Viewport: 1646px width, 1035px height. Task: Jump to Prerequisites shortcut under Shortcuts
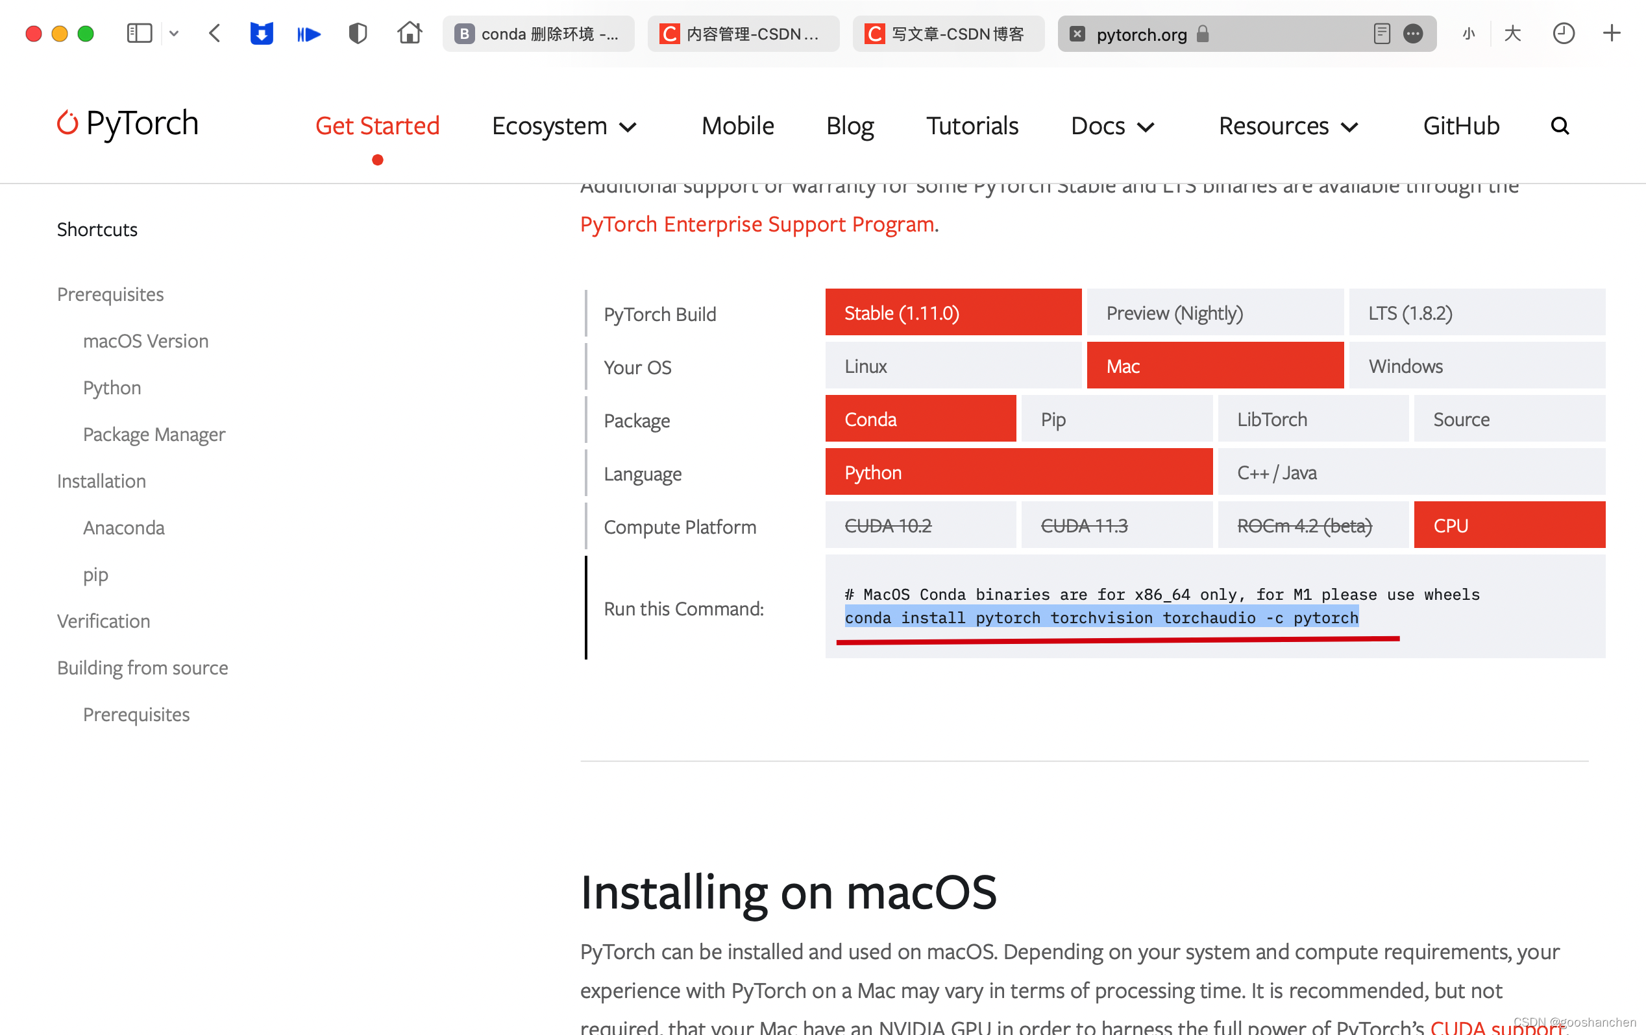point(110,294)
